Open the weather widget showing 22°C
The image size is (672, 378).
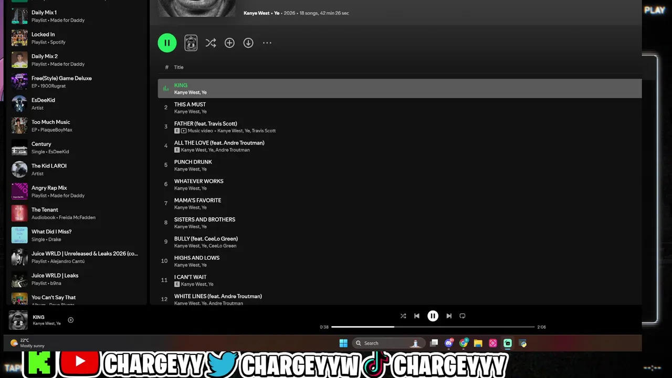click(x=27, y=343)
